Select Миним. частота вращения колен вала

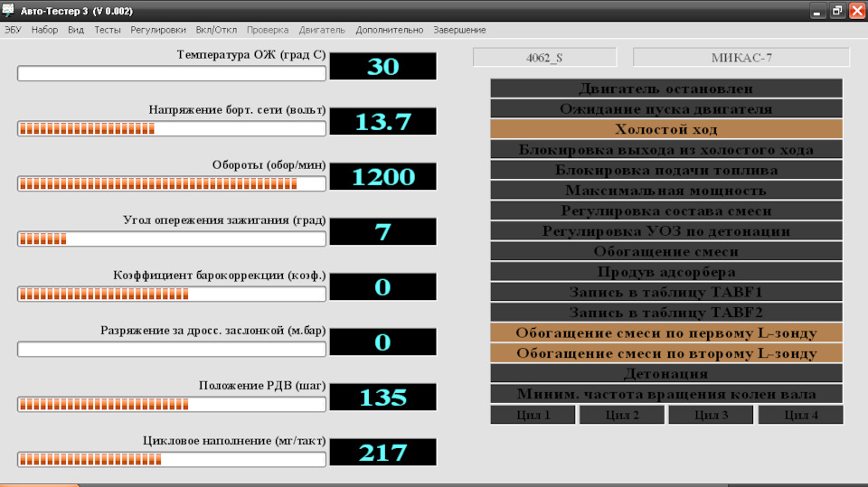(x=666, y=394)
